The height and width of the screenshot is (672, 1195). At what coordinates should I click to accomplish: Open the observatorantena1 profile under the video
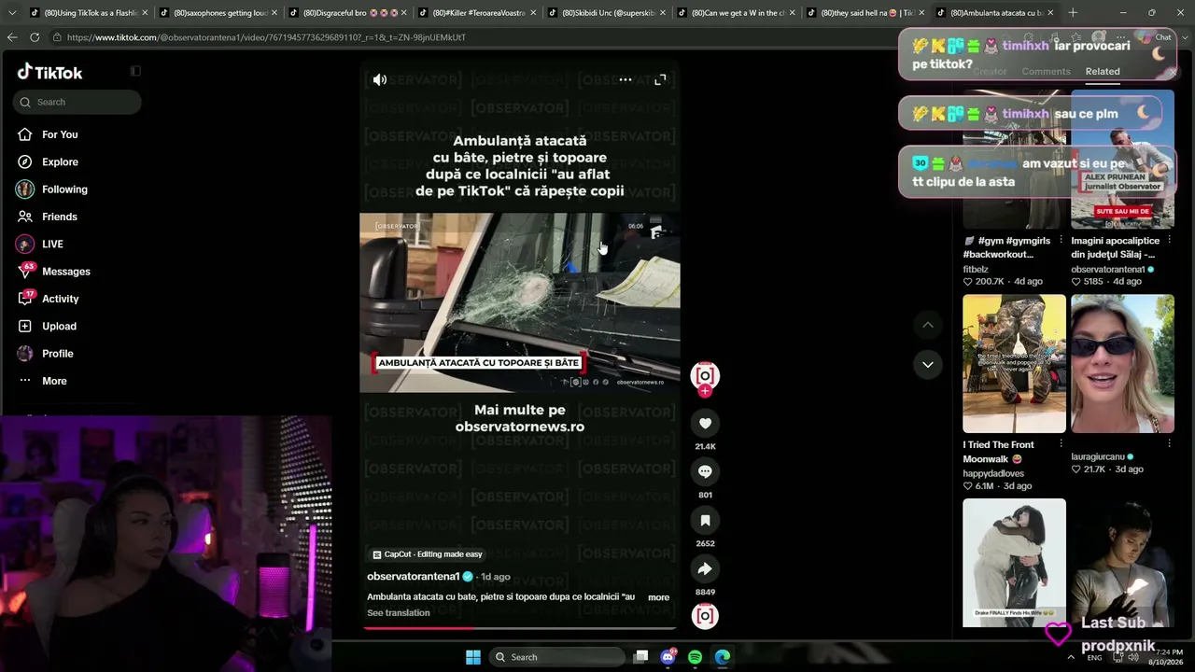[x=413, y=577]
